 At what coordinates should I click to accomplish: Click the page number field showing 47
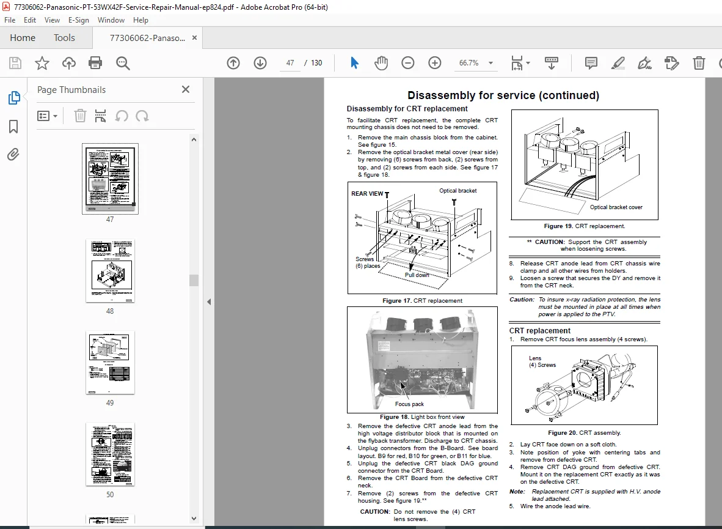point(290,63)
